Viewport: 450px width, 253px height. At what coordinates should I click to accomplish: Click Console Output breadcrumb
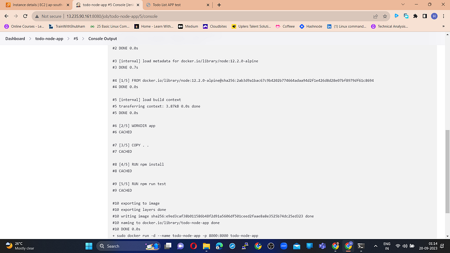tap(102, 39)
